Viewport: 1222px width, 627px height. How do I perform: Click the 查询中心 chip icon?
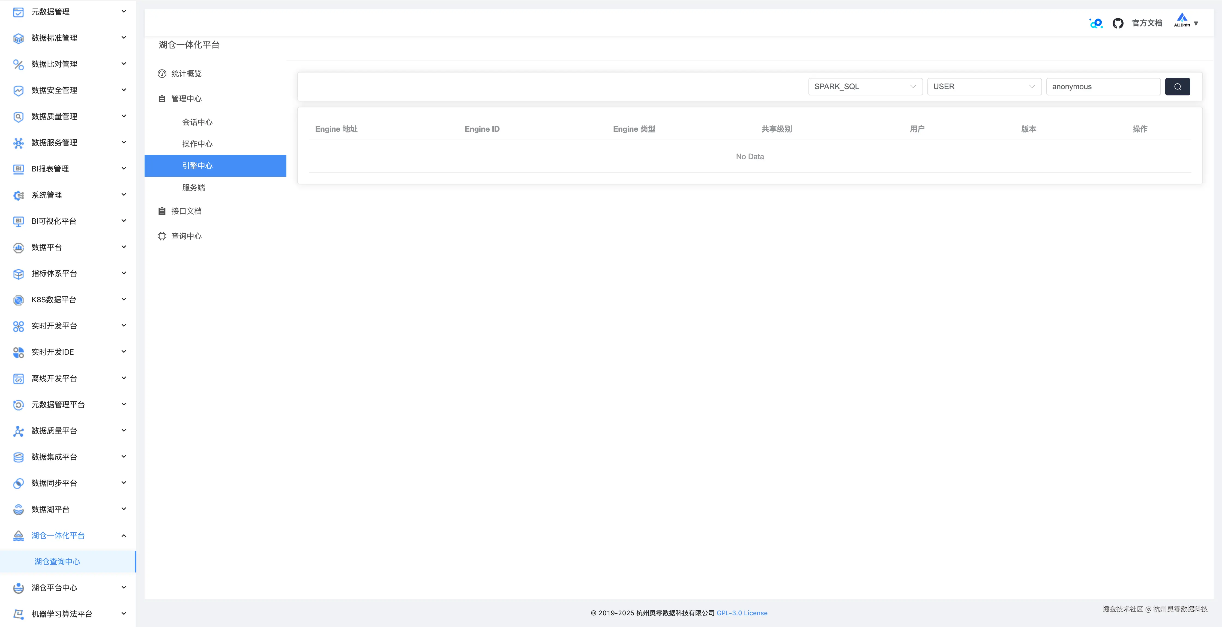pyautogui.click(x=162, y=236)
